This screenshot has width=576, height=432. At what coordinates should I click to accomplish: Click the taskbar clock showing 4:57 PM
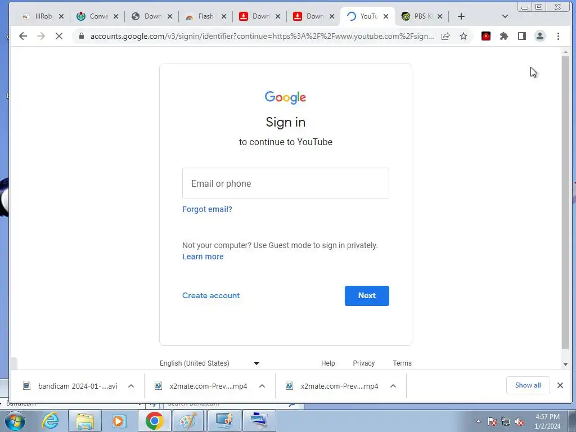[547, 421]
